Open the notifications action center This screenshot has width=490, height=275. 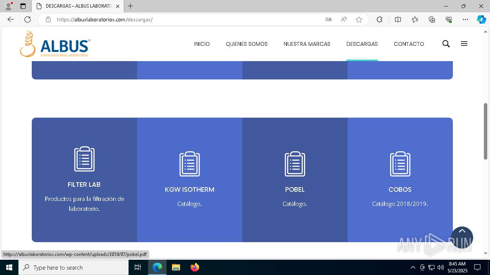477,267
